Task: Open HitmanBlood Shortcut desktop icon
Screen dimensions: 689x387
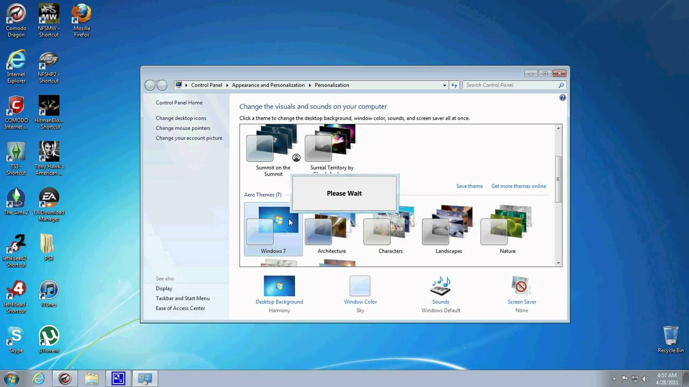Action: pos(48,113)
